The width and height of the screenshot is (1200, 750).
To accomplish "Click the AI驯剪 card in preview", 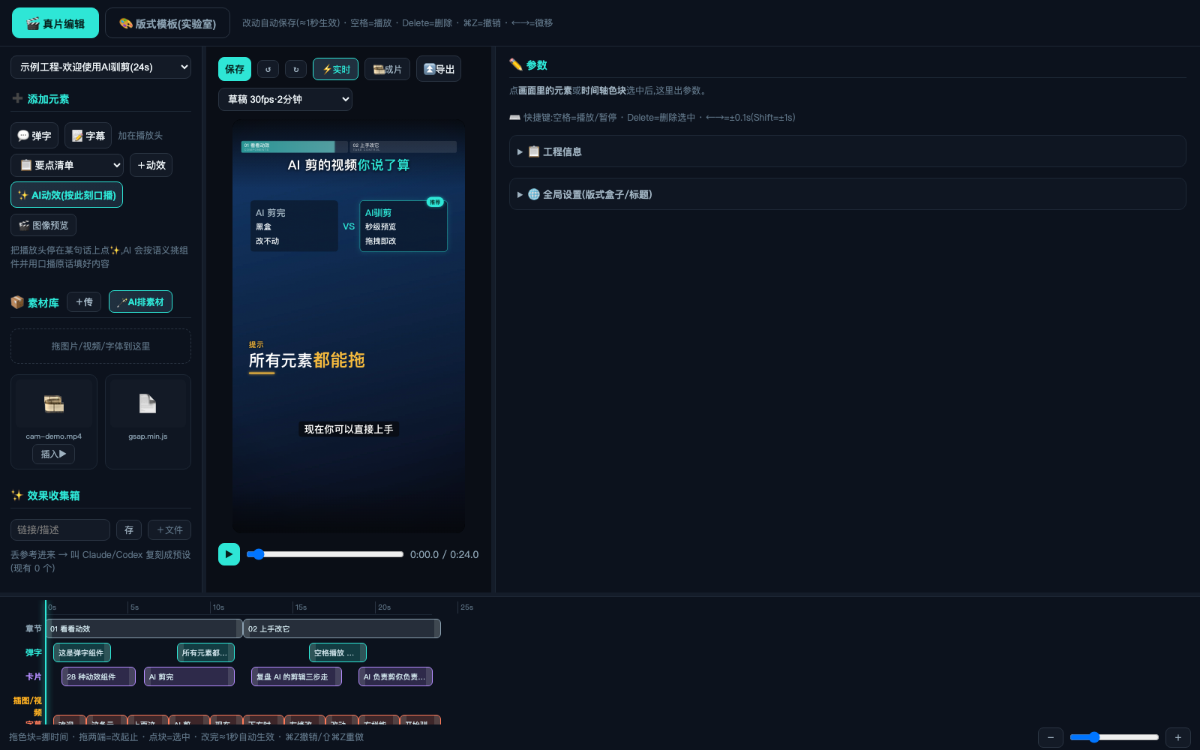I will click(403, 226).
